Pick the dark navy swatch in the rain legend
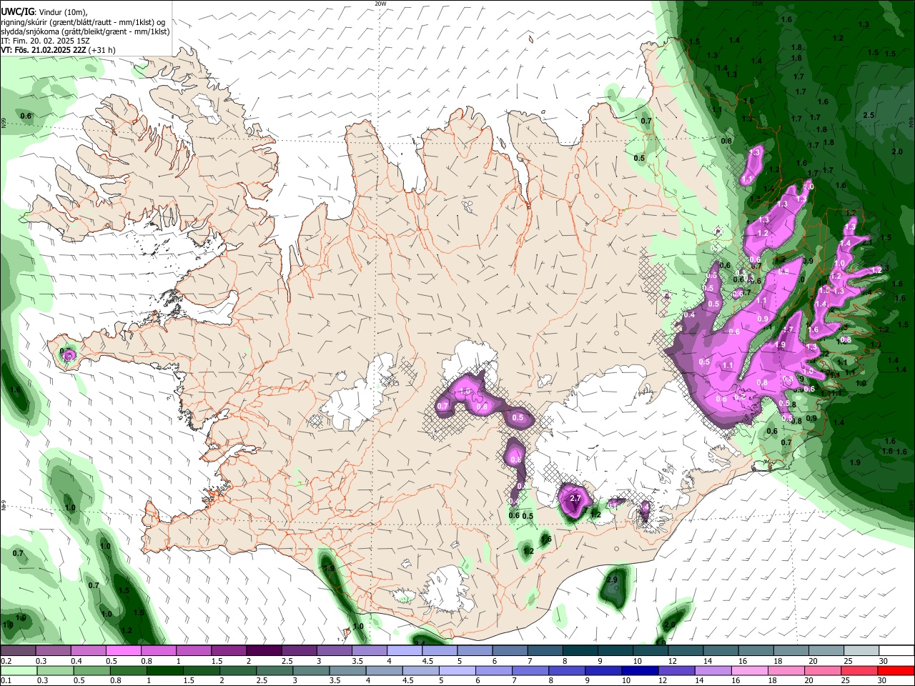Screen dimensions: 915x686 (640, 670)
